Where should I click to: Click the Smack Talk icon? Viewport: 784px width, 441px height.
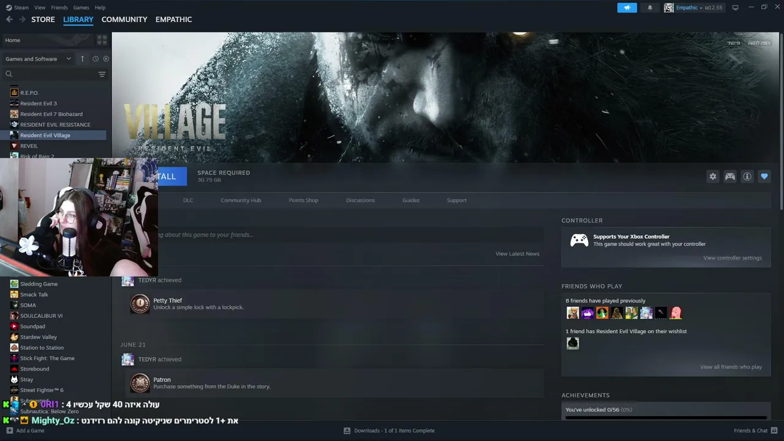pyautogui.click(x=14, y=295)
